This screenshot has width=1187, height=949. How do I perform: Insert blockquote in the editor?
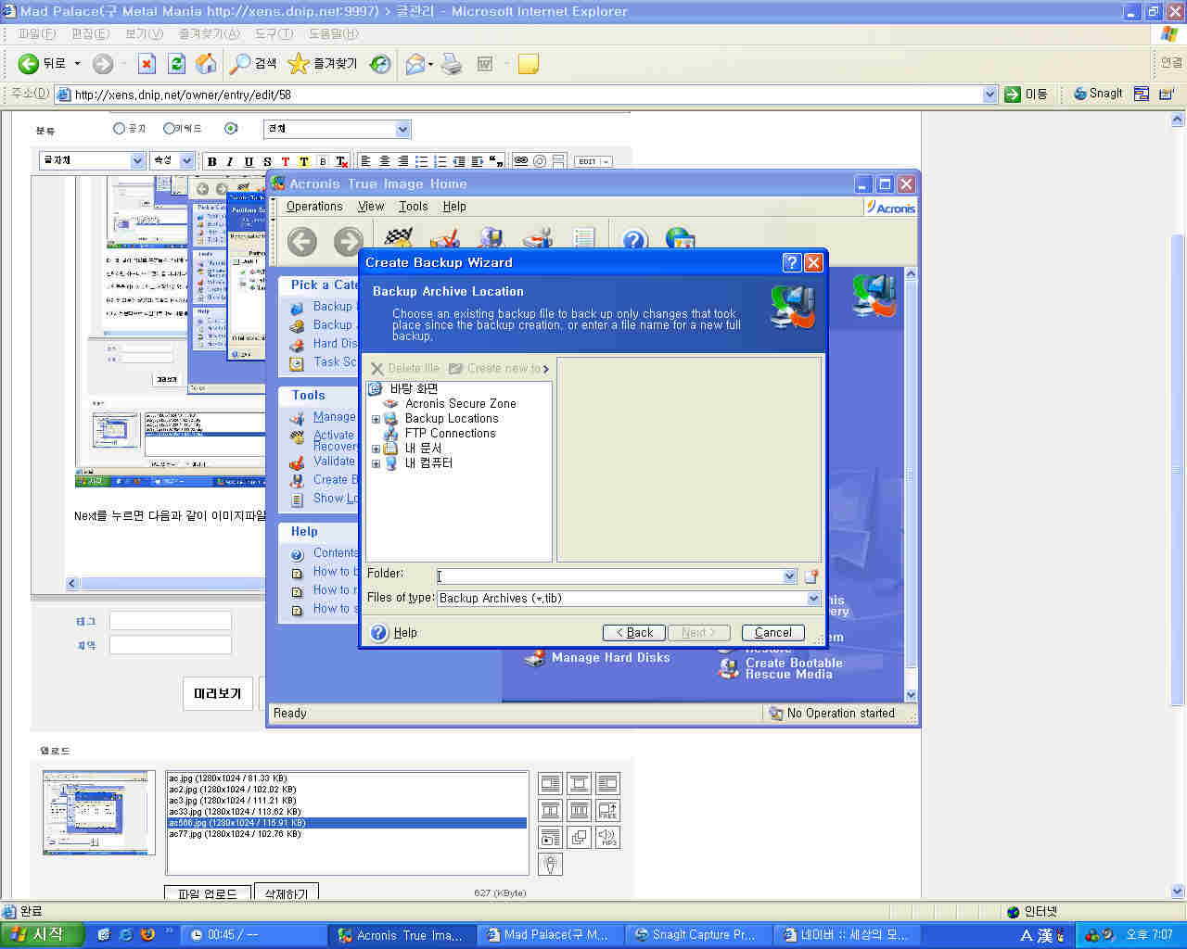496,161
